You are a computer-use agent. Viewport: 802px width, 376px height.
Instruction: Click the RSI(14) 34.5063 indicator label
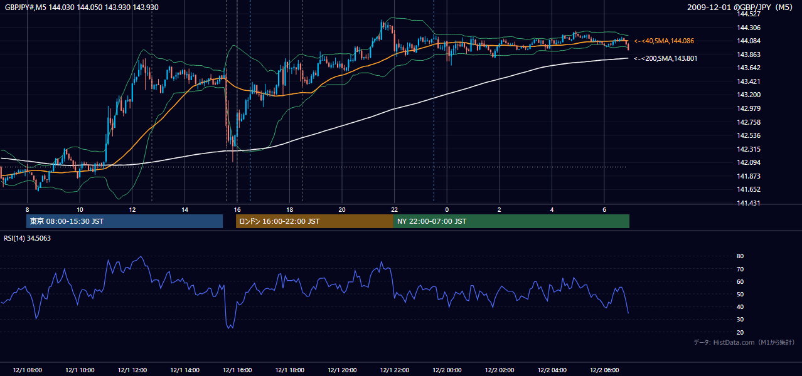click(28, 238)
